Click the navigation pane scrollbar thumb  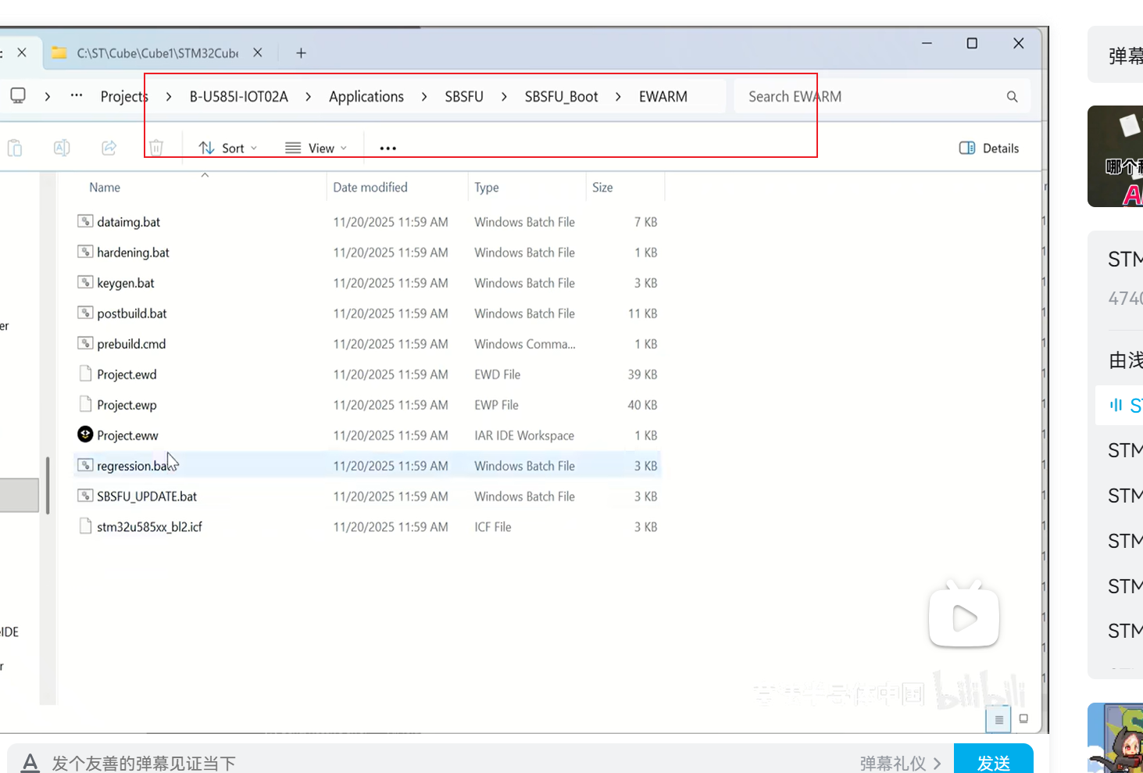(x=48, y=485)
